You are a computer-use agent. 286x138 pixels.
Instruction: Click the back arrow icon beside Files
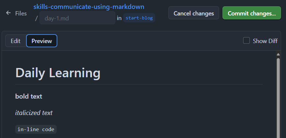(x=8, y=13)
